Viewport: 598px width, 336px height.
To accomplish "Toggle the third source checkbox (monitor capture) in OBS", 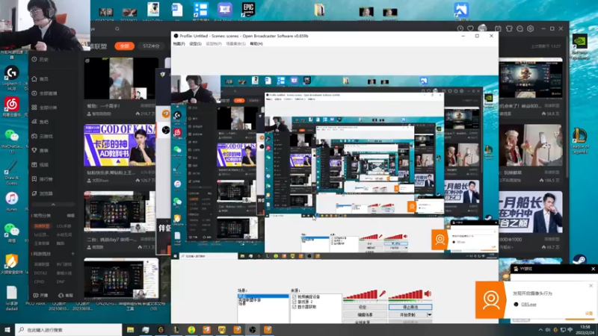I will pyautogui.click(x=294, y=307).
